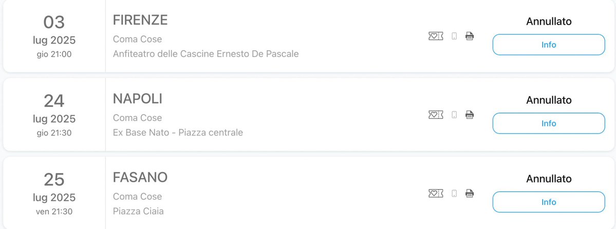
Task: Select the NAPOLI event title
Action: click(x=138, y=99)
